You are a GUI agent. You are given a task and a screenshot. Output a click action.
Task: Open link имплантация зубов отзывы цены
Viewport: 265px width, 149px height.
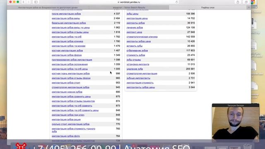coord(70,32)
